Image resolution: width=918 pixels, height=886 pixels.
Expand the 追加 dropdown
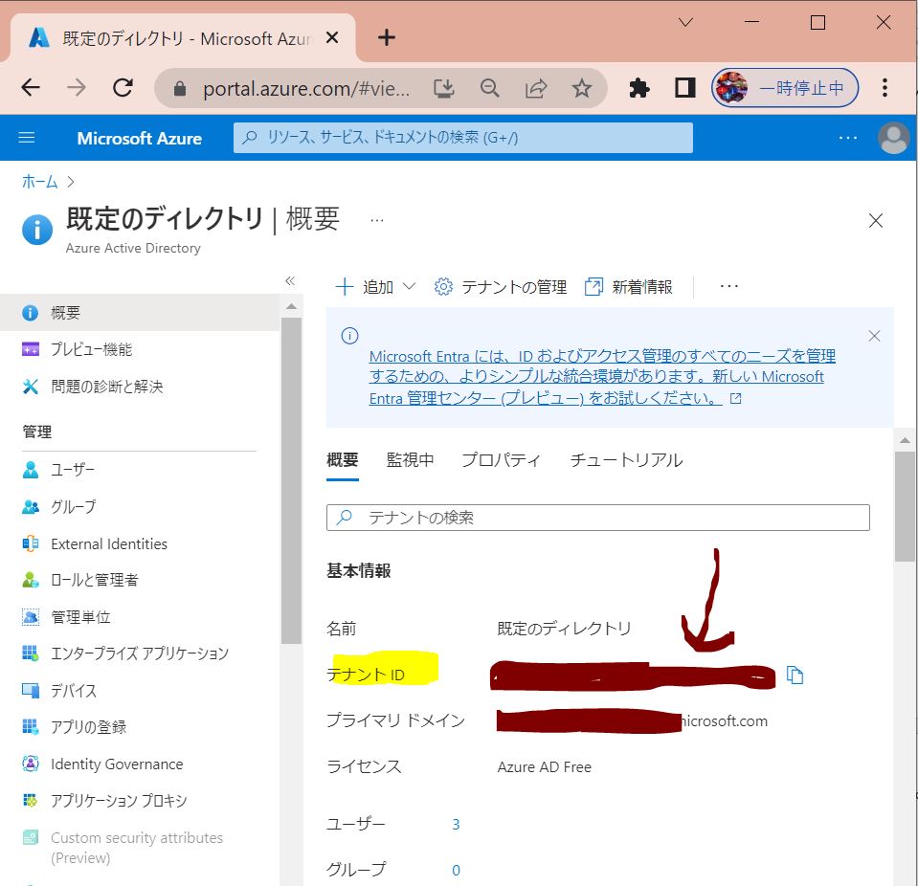(x=376, y=287)
